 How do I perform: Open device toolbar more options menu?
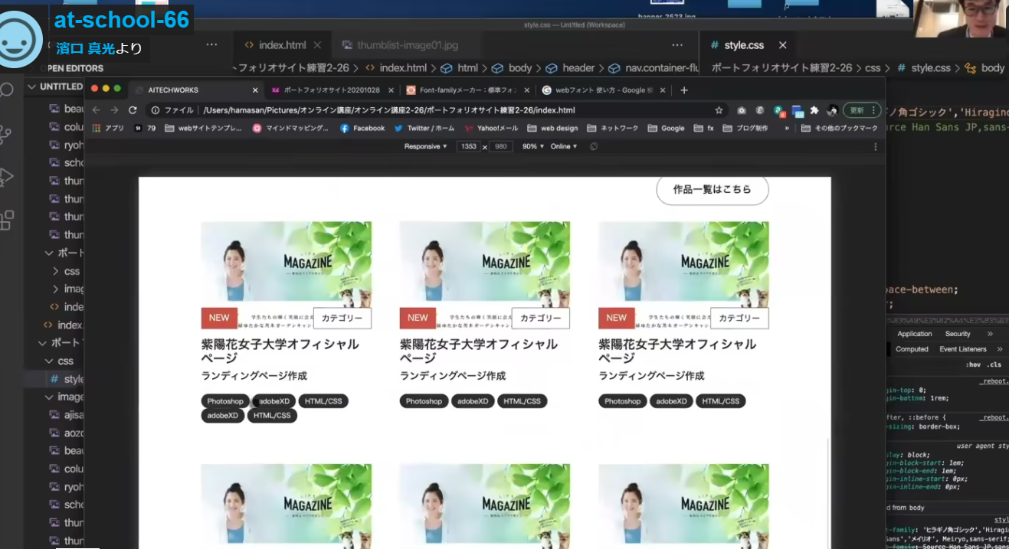[x=876, y=146]
